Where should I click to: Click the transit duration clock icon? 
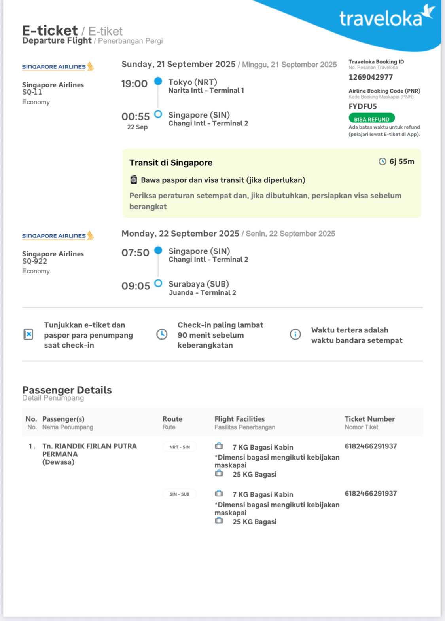coord(382,161)
